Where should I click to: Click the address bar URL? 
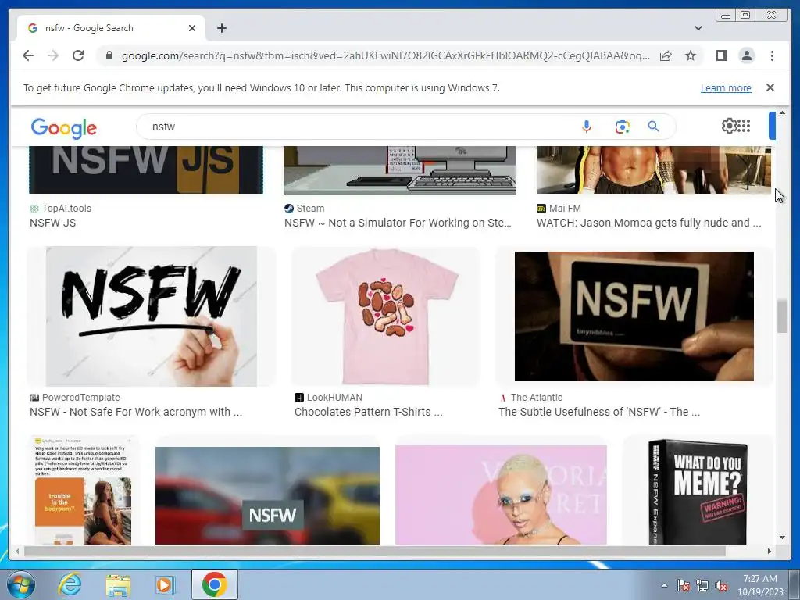coord(385,55)
